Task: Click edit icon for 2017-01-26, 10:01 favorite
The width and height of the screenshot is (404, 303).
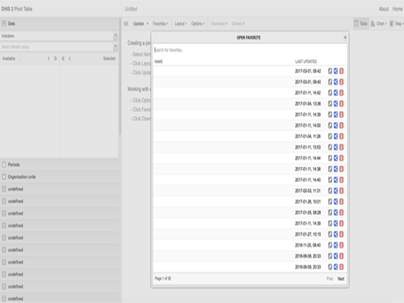Action: 330,201
